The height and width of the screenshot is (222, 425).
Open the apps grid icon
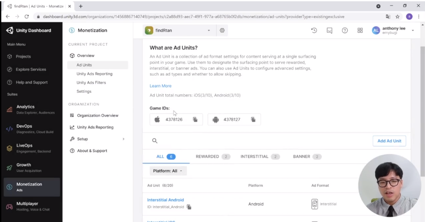[360, 30]
